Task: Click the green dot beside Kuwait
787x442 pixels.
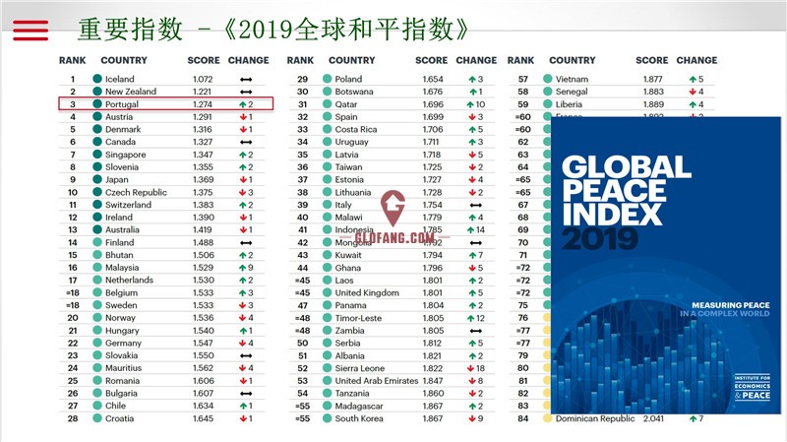Action: tap(328, 255)
